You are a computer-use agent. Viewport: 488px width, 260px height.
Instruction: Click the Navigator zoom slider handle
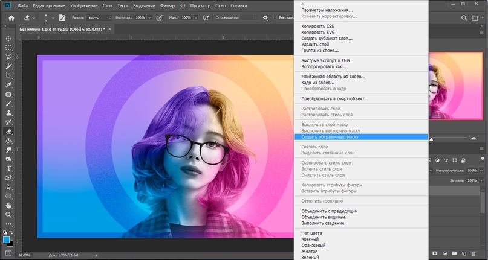point(431,140)
